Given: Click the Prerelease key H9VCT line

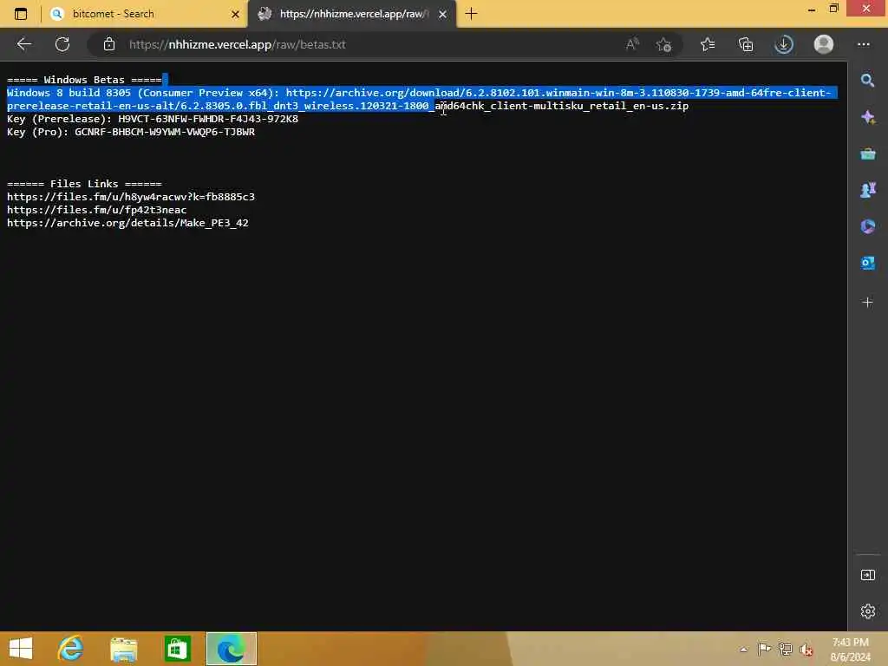Looking at the screenshot, I should [153, 119].
